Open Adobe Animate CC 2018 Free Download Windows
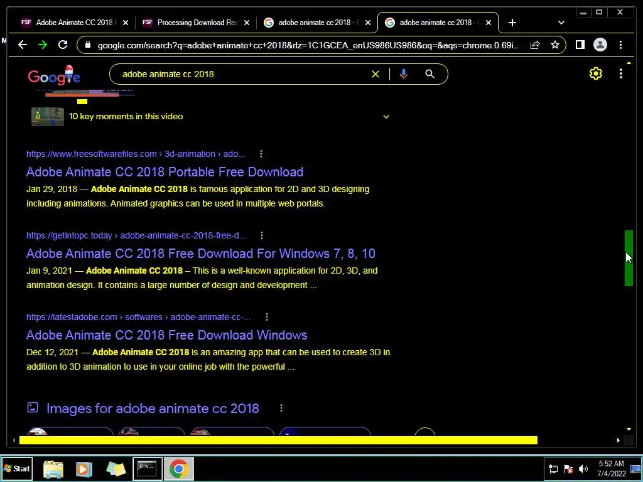Screen dimensions: 643x482 click(166, 335)
